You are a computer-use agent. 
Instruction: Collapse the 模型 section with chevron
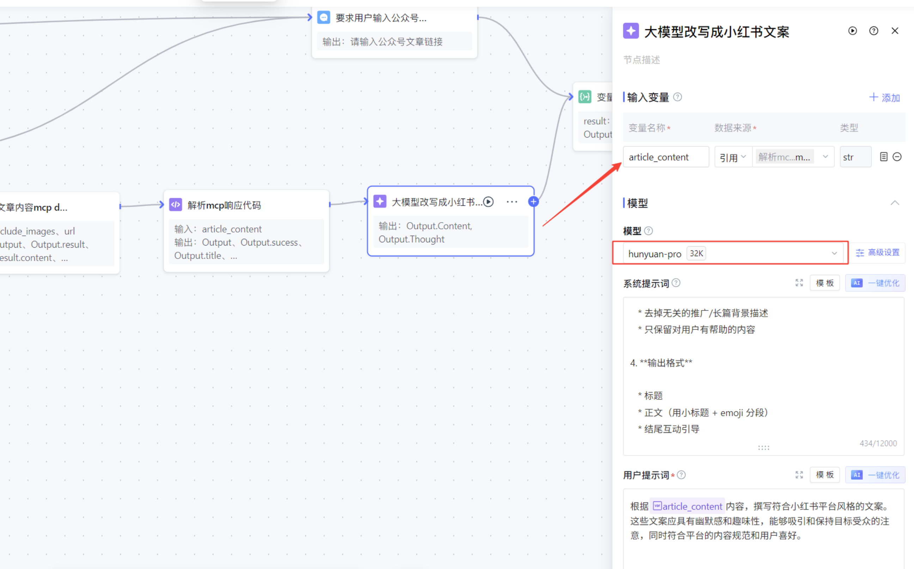pyautogui.click(x=895, y=203)
